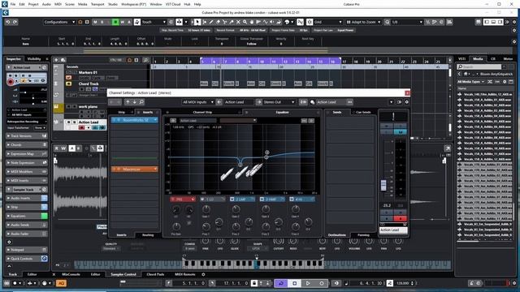The image size is (520, 292).
Task: Toggle EQ band 2 LMF on
Action: 232,199
